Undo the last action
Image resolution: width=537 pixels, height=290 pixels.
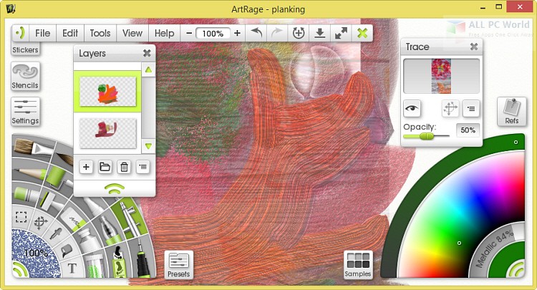(x=256, y=33)
